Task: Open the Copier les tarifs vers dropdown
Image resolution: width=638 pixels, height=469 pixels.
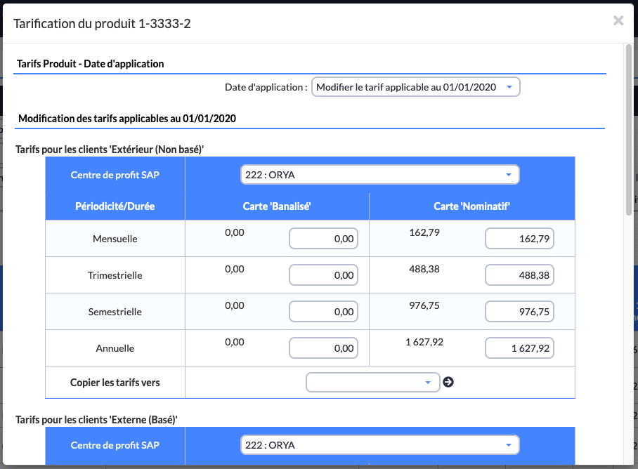Action: (372, 382)
